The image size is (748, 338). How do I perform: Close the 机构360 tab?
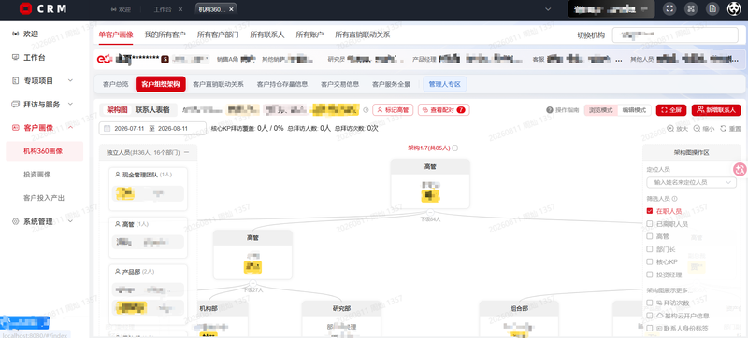click(x=231, y=9)
